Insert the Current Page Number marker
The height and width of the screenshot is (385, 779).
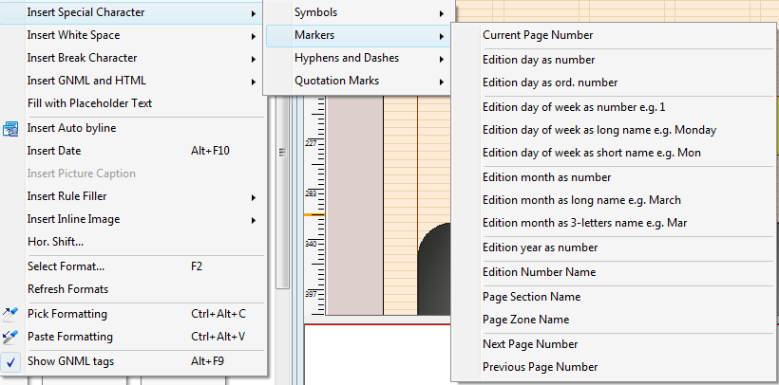click(614, 35)
